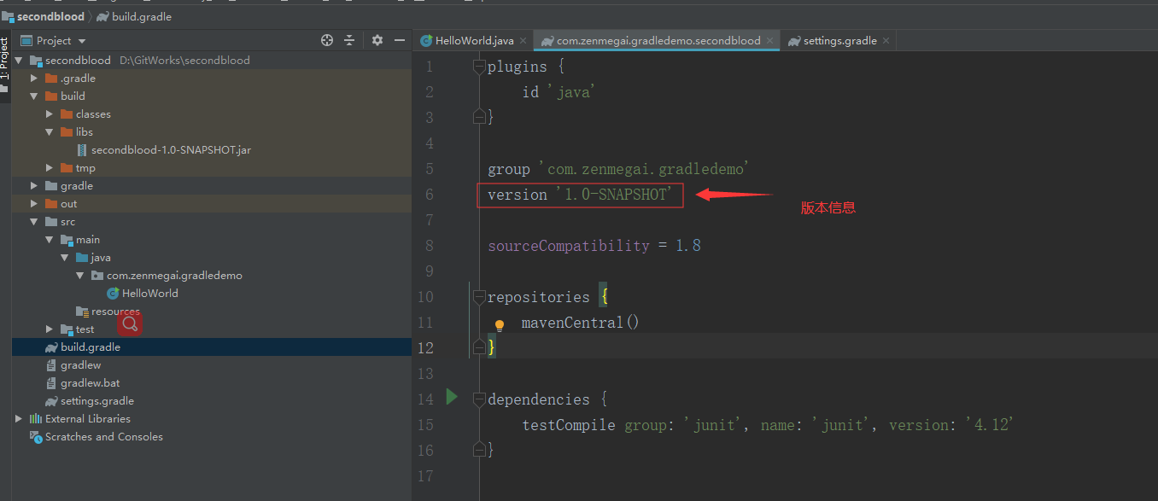
Task: Expand the test folder arrow
Action: click(50, 329)
